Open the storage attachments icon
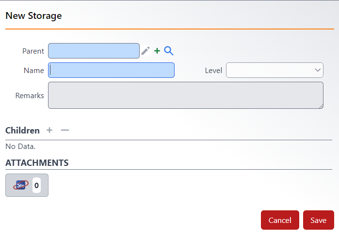Screen dimensions: 339x235 [x=21, y=185]
